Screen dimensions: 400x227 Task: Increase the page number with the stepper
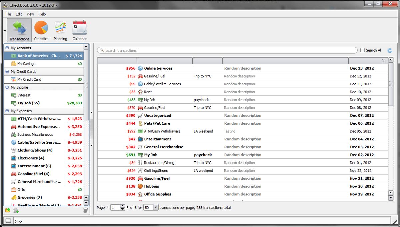tap(122, 206)
